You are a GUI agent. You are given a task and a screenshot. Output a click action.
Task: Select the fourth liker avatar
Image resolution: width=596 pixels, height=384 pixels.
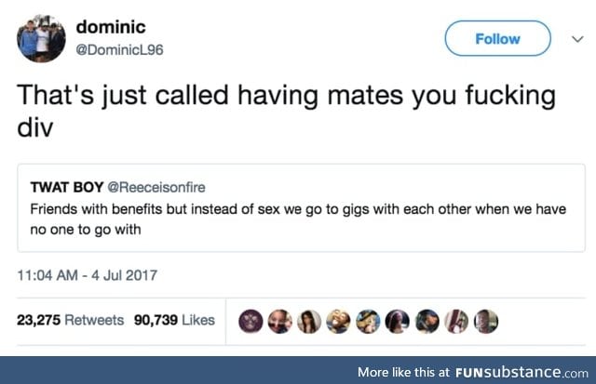(338, 322)
